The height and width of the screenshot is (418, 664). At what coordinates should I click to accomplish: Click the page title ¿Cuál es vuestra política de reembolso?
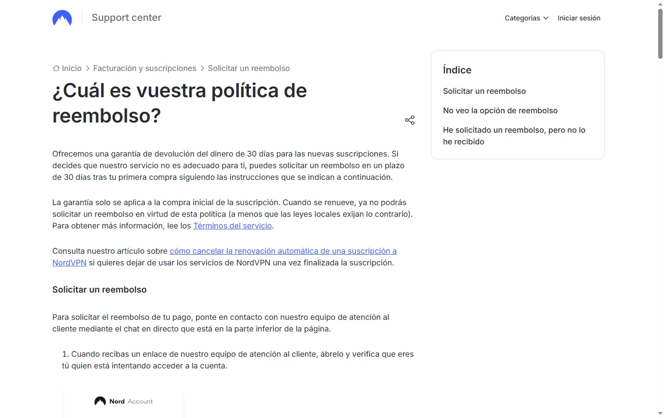click(180, 103)
